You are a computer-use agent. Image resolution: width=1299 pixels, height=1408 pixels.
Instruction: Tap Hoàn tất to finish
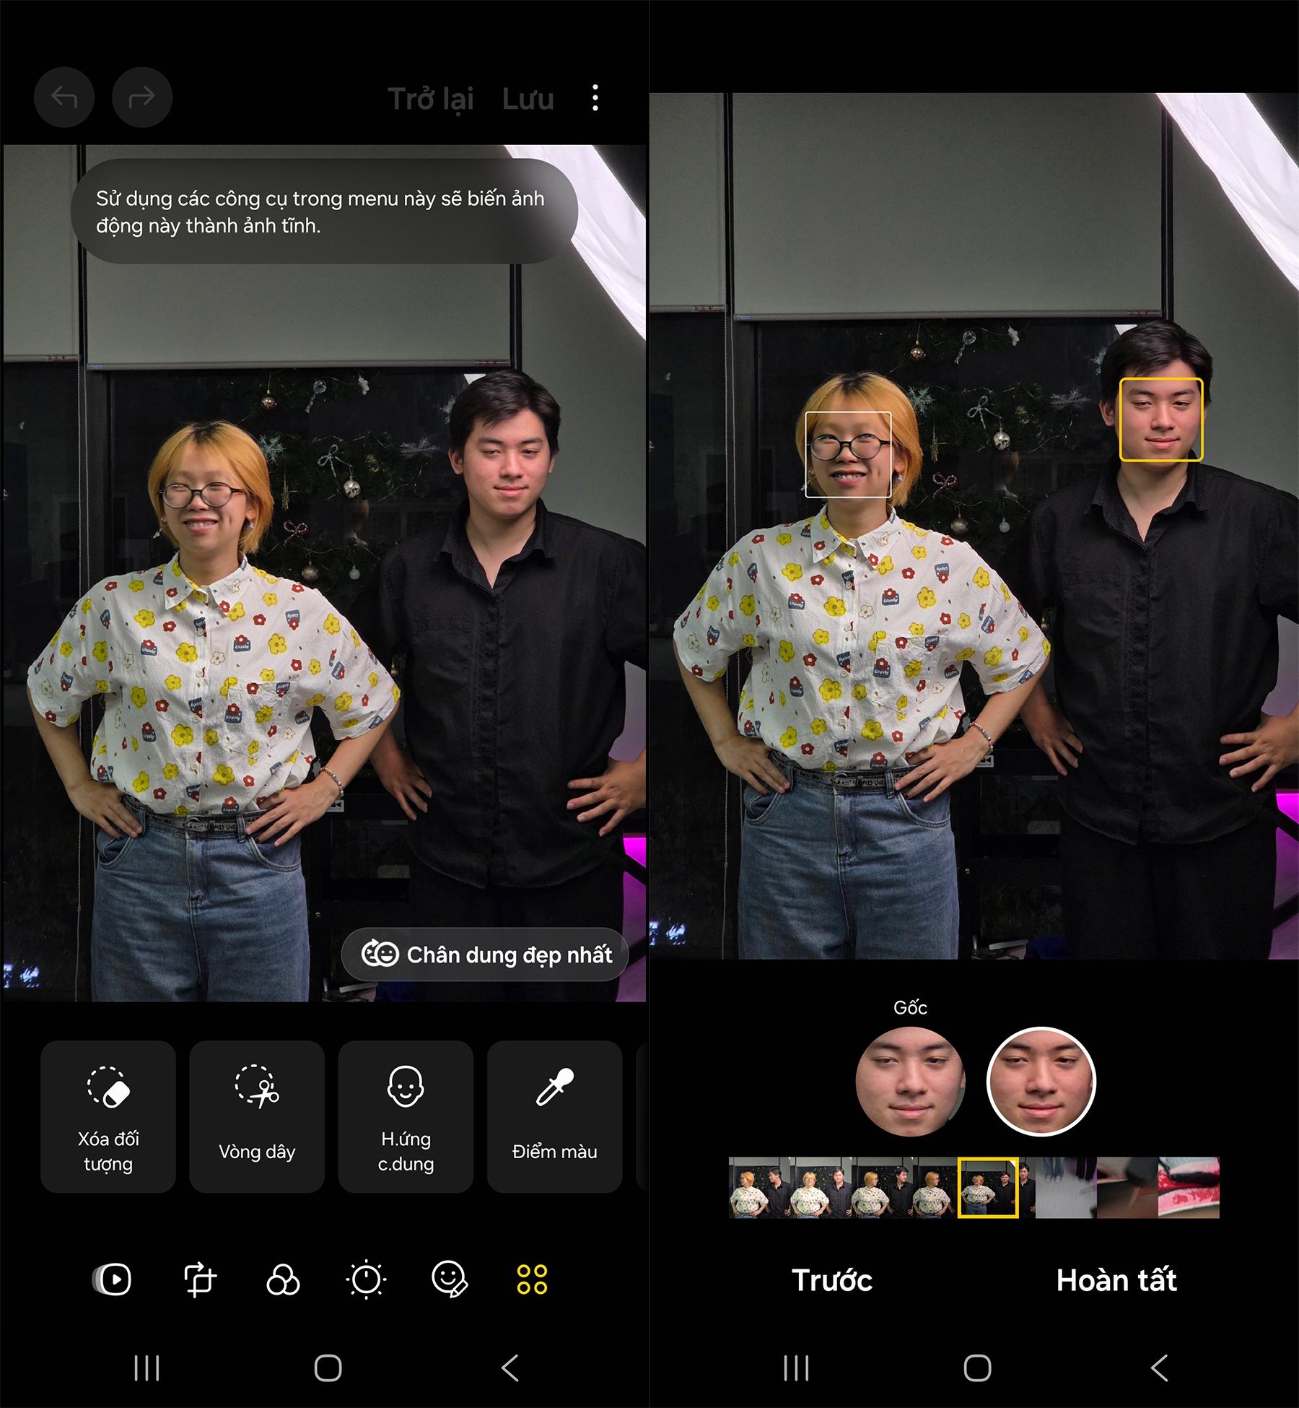[1116, 1280]
